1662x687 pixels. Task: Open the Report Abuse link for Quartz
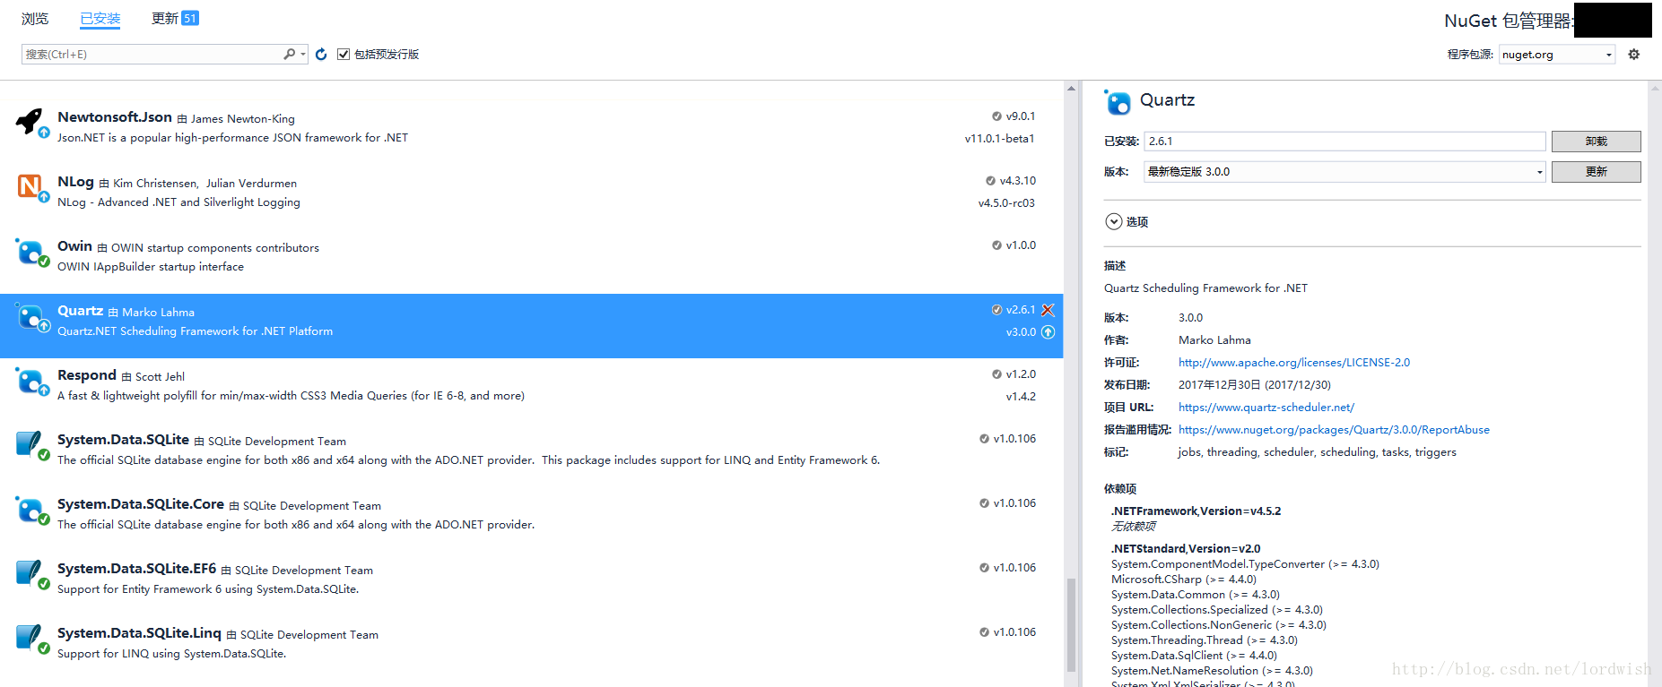point(1333,430)
